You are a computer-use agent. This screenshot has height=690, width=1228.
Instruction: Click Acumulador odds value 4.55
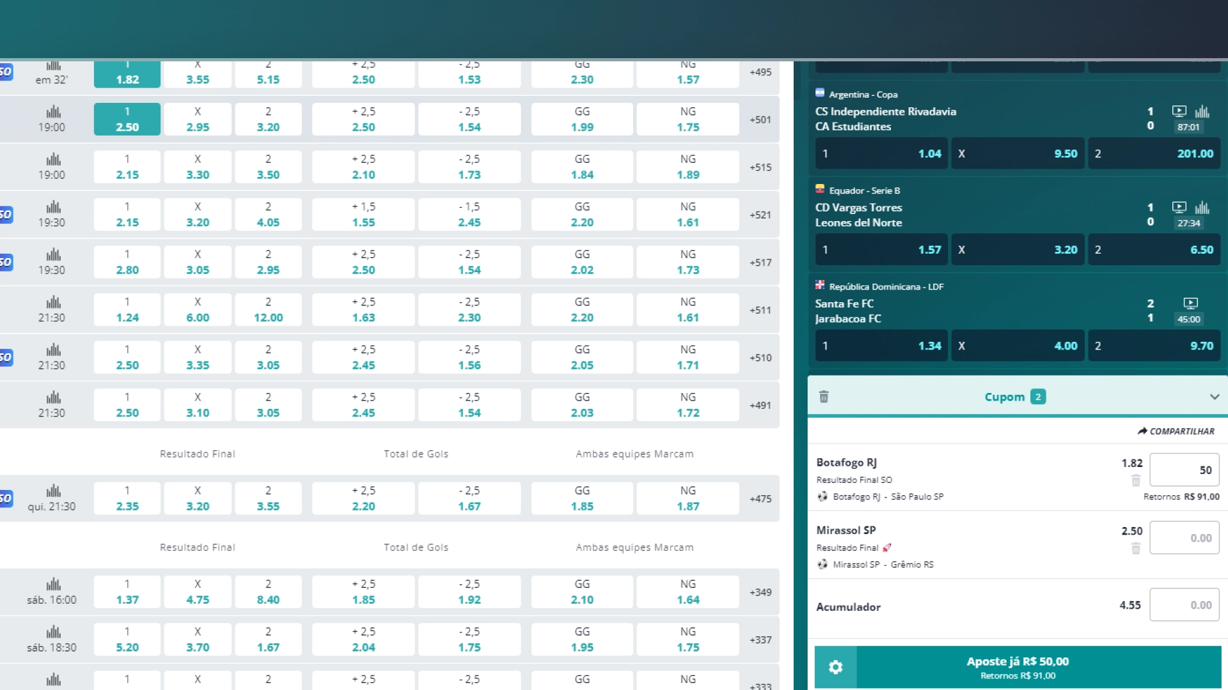click(x=1130, y=605)
